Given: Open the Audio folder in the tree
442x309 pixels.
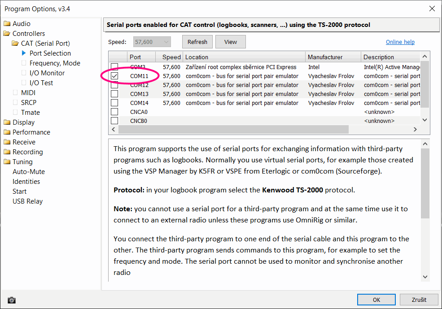Looking at the screenshot, I should pyautogui.click(x=22, y=24).
